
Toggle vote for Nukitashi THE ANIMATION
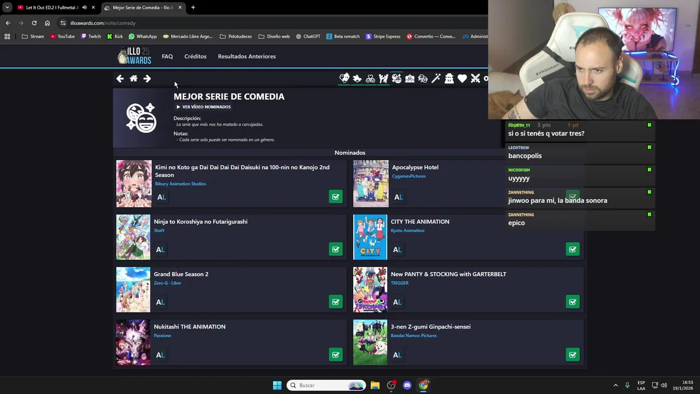click(x=336, y=355)
